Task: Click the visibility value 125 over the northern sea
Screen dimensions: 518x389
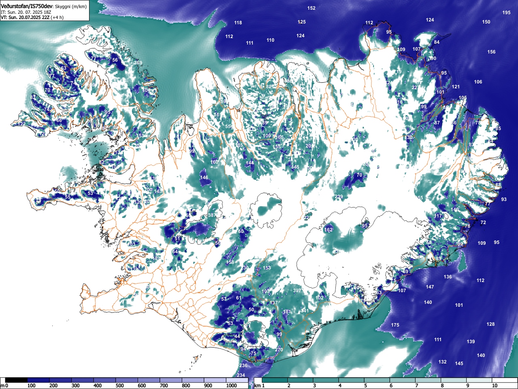Action: coord(302,22)
